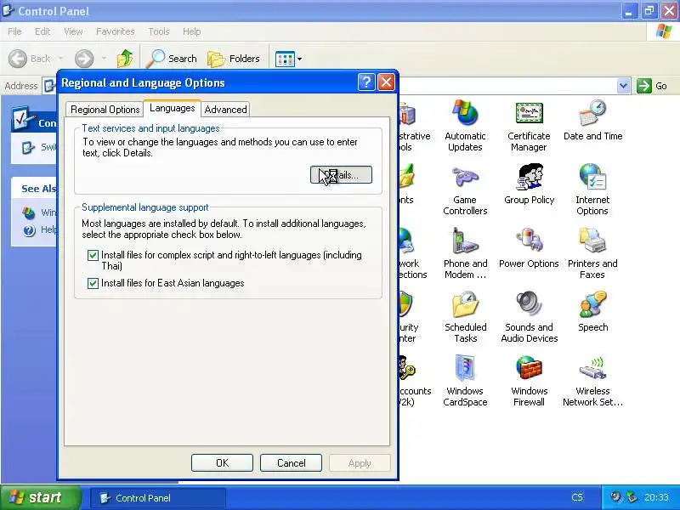Toggle Install files for East Asian languages

(93, 283)
